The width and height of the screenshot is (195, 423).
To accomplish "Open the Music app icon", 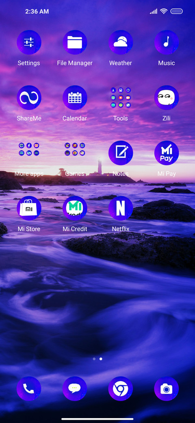I will coord(167,42).
